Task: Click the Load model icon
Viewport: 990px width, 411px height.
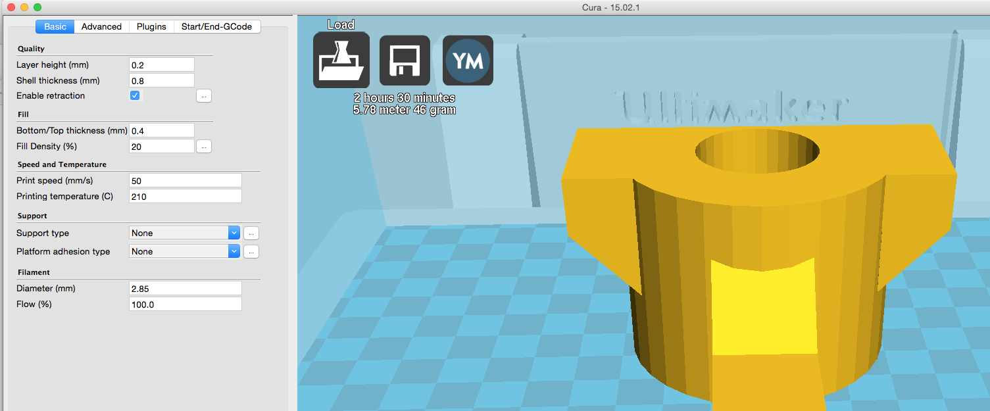Action: tap(341, 60)
